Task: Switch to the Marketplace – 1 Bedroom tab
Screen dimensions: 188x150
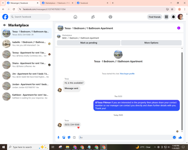Action: tap(58, 3)
